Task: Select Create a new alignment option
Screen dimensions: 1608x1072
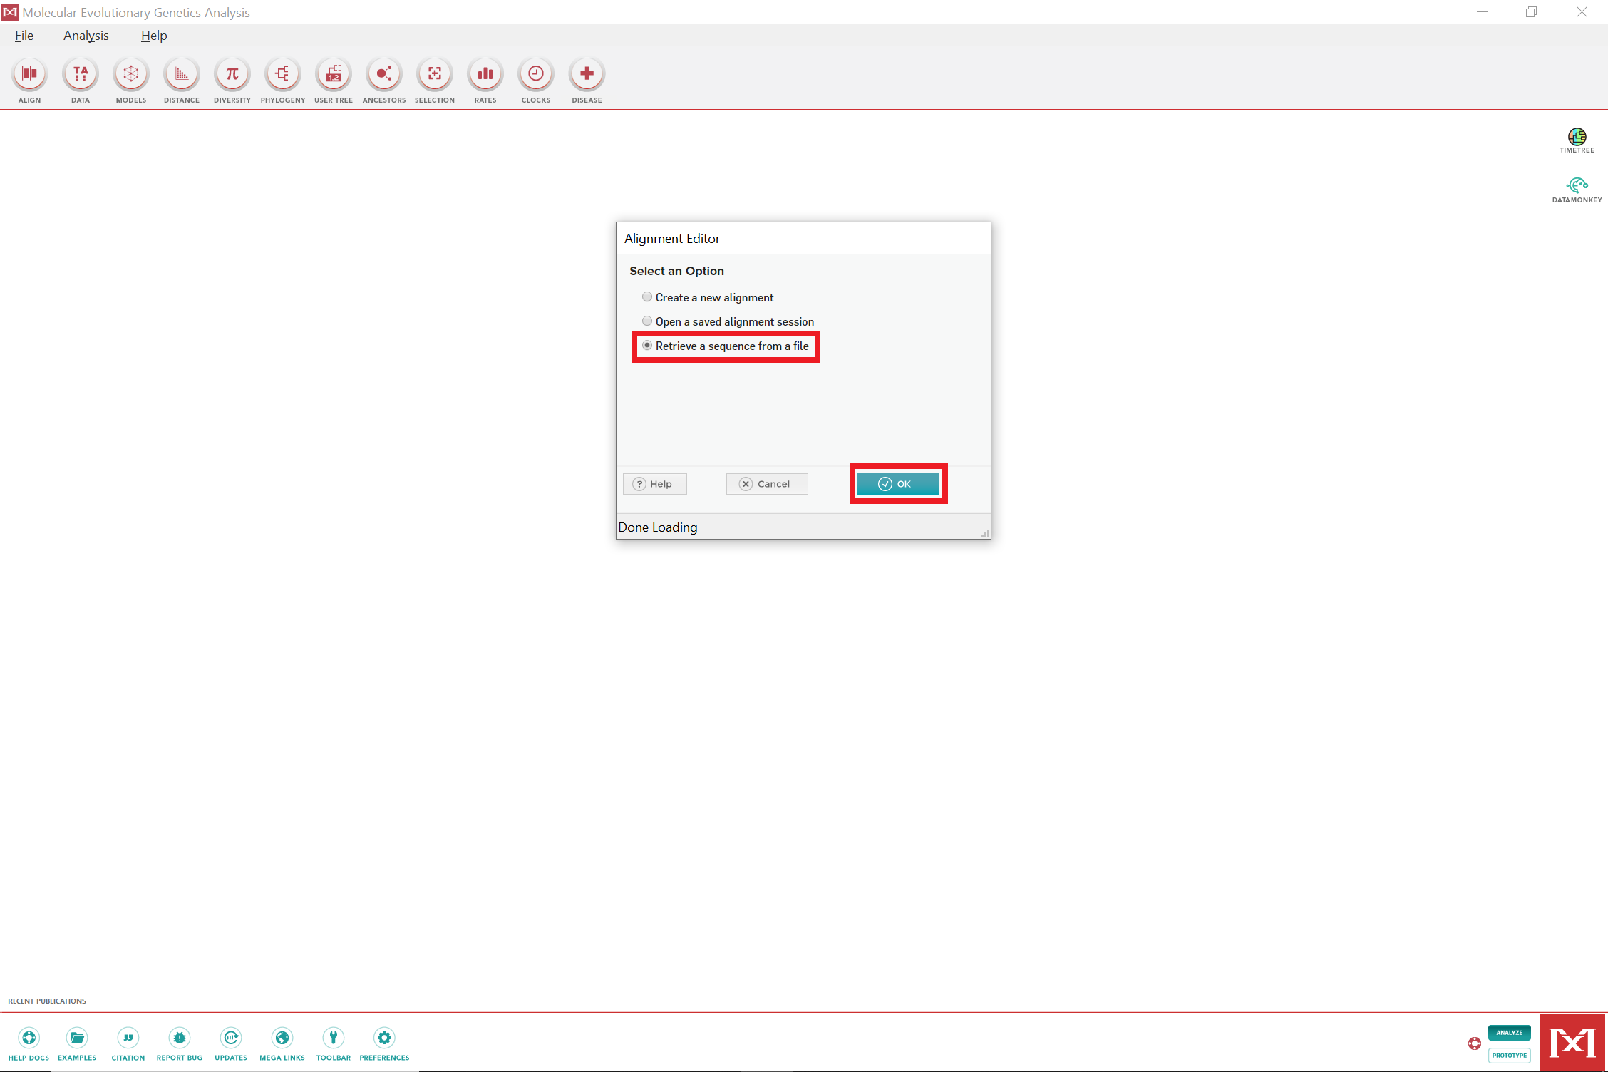Action: pyautogui.click(x=708, y=297)
